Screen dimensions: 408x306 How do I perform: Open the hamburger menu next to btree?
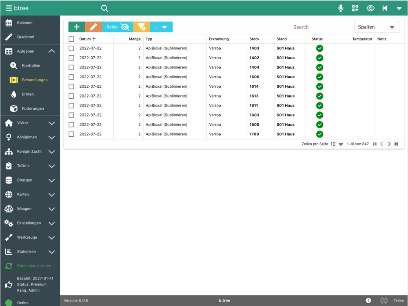click(9, 8)
